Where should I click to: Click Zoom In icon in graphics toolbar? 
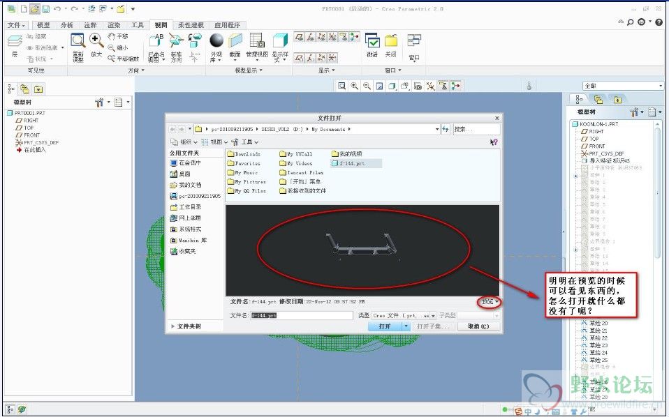point(355,86)
